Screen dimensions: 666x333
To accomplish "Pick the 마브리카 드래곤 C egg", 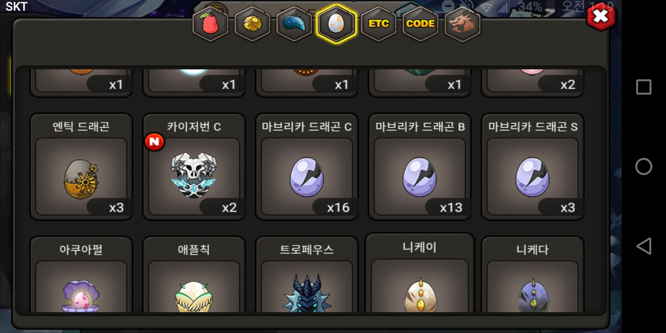I will click(x=307, y=166).
